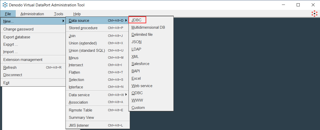Choose WWW data source
The image size is (320, 130).
[x=151, y=100]
